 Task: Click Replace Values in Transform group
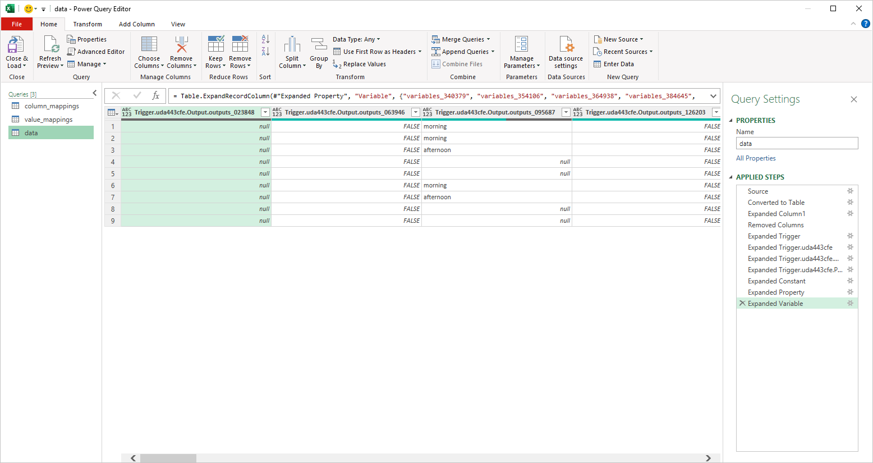click(x=360, y=64)
